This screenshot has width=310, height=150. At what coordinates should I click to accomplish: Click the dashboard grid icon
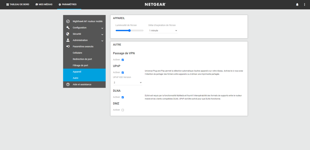click(7, 4)
